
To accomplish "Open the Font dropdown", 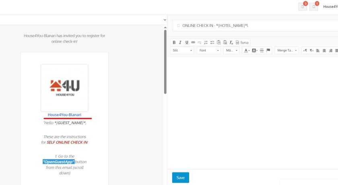I will click(209, 50).
